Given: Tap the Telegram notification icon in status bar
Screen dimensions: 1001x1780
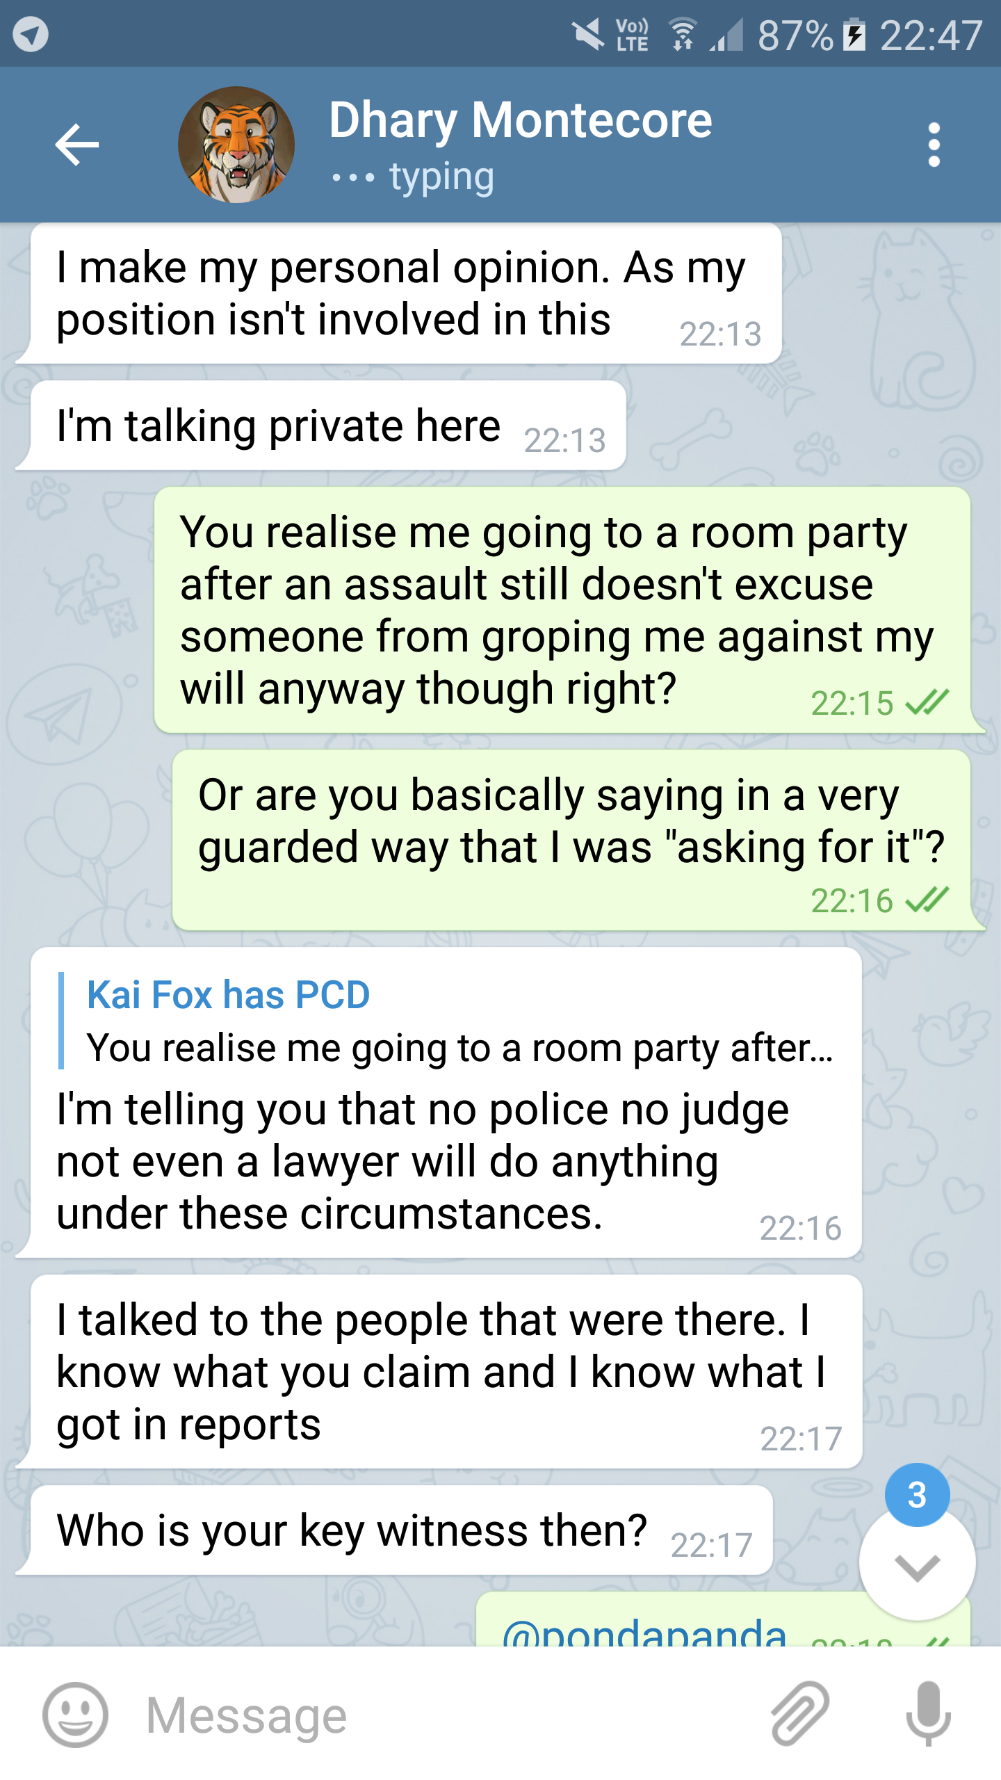Looking at the screenshot, I should [31, 33].
